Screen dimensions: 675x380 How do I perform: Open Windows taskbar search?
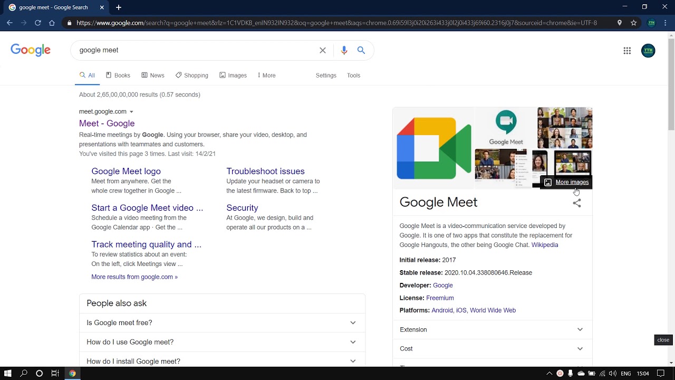point(24,373)
